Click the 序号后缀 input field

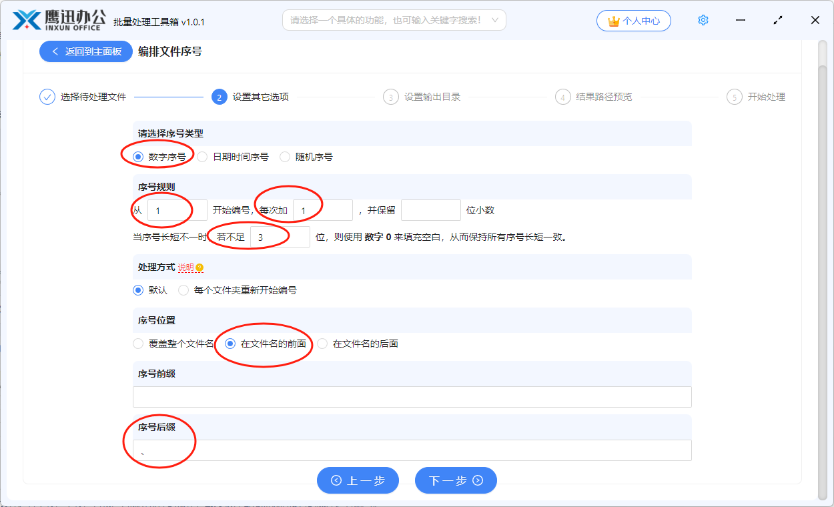click(x=412, y=450)
